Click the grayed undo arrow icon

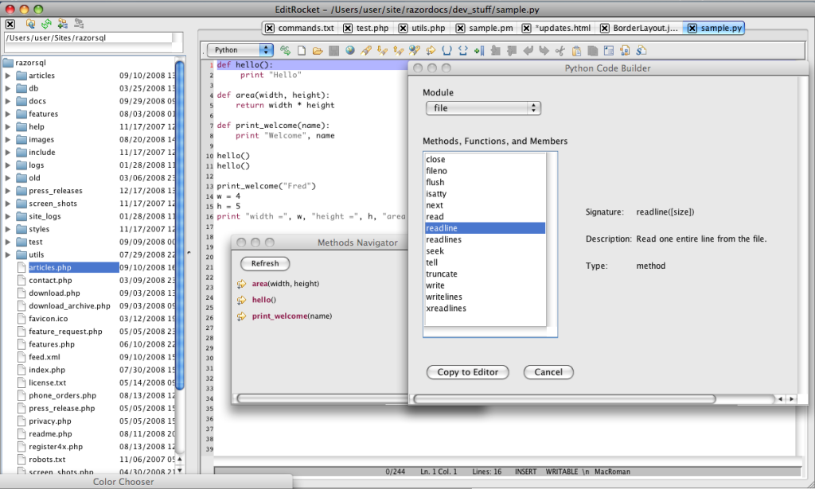tap(528, 50)
